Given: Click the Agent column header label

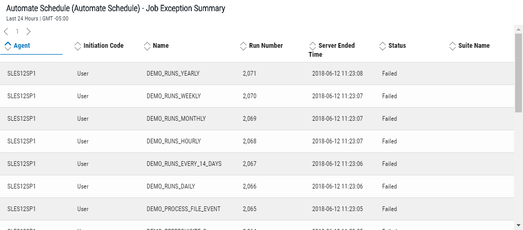Looking at the screenshot, I should pyautogui.click(x=22, y=46).
